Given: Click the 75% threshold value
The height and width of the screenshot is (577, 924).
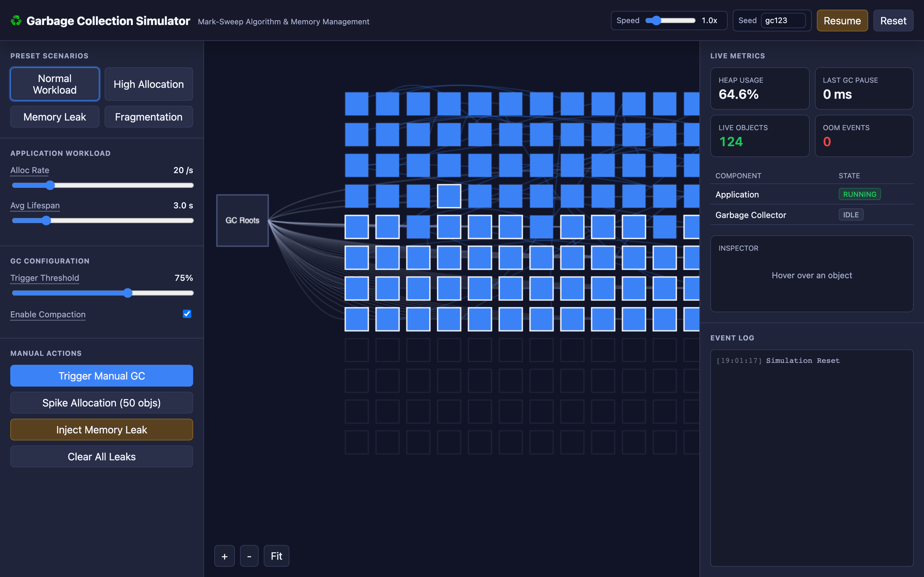Looking at the screenshot, I should point(184,278).
